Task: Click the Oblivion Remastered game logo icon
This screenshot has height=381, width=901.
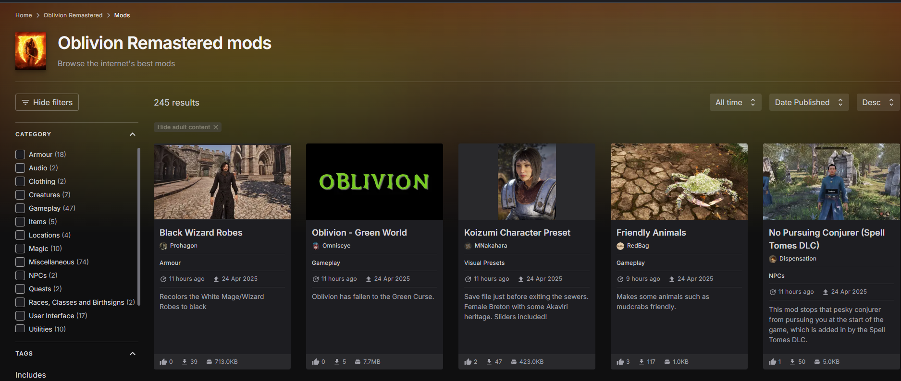Action: 31,51
